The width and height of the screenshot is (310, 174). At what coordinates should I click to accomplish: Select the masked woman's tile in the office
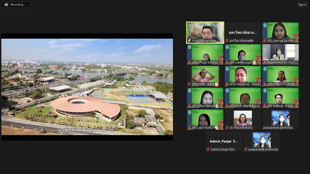click(x=280, y=54)
